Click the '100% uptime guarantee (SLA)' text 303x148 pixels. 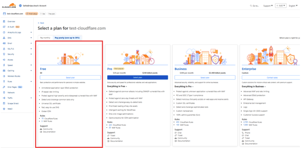pyautogui.click(x=188, y=115)
